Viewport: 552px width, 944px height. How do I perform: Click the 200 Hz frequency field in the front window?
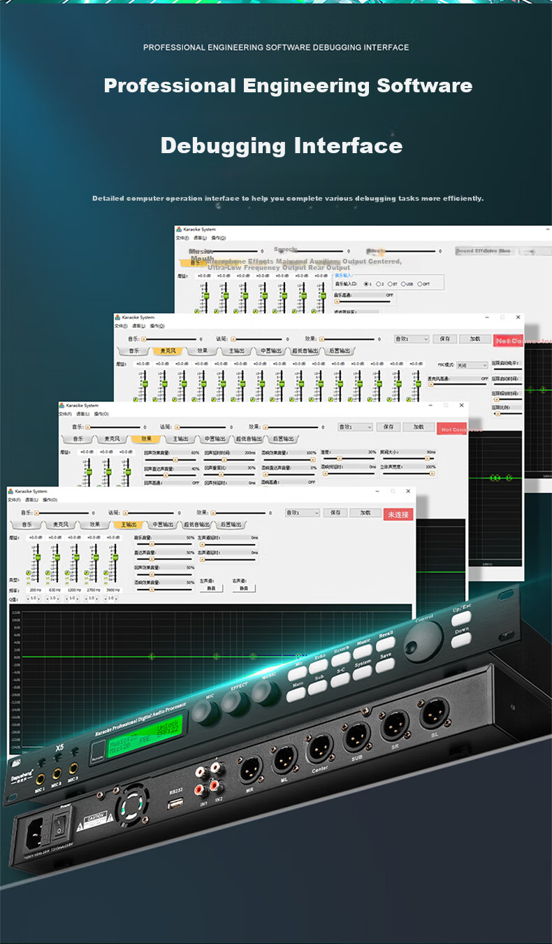pos(36,589)
